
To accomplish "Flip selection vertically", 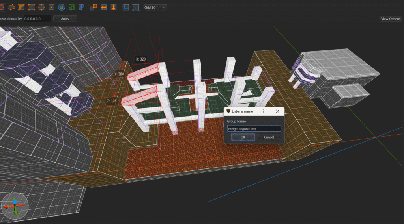I will pos(114,7).
